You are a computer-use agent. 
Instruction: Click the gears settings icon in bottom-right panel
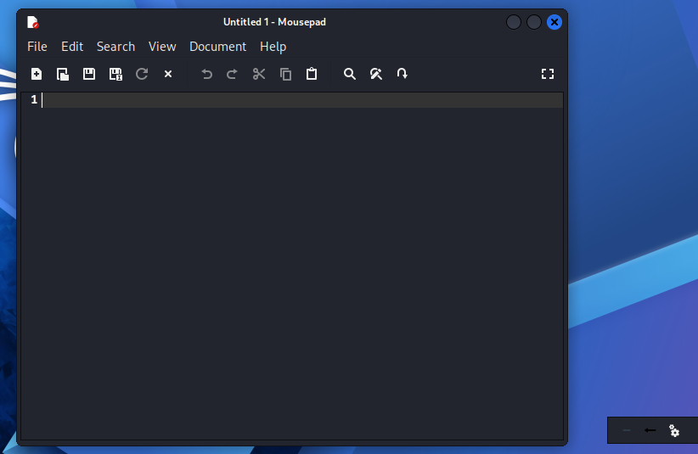click(x=674, y=430)
